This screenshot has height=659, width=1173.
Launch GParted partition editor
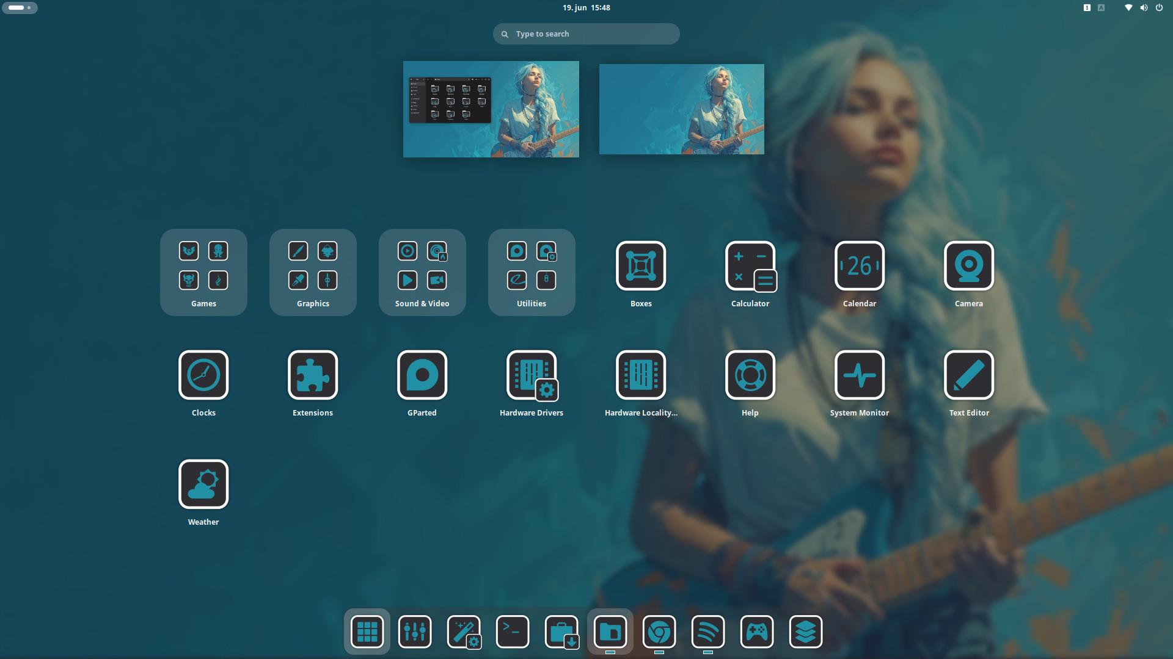coord(422,375)
